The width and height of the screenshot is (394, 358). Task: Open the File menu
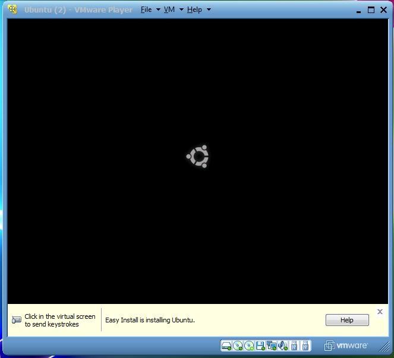click(146, 9)
